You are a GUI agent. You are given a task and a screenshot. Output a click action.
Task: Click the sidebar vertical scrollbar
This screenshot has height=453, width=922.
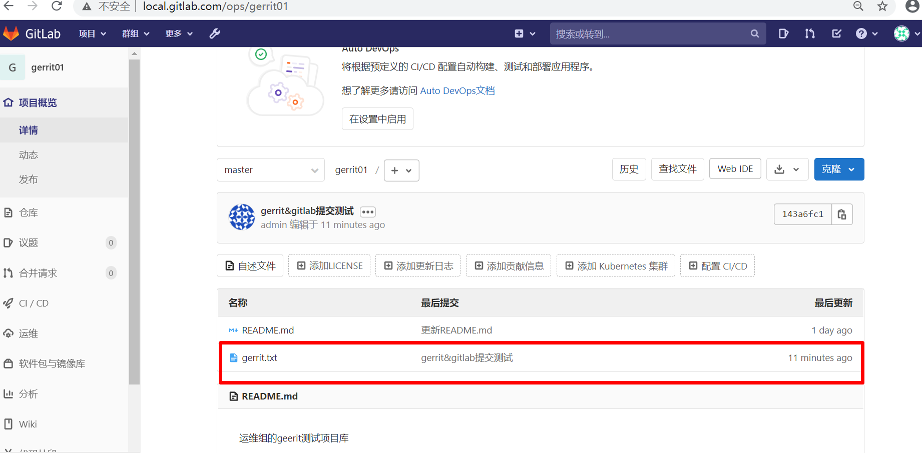pos(134,222)
